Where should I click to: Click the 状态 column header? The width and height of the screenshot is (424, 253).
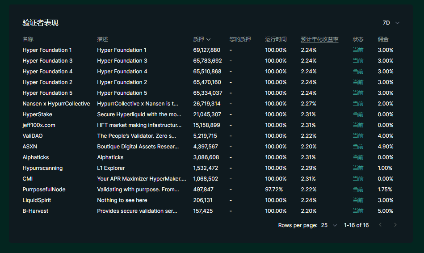point(358,39)
